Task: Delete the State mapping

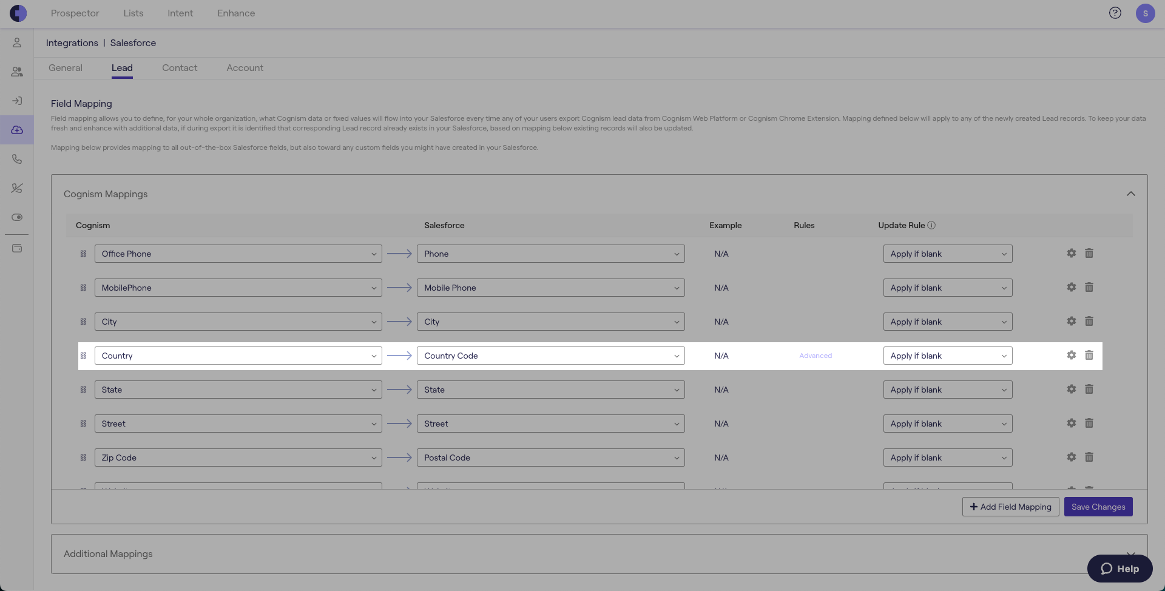Action: 1089,389
